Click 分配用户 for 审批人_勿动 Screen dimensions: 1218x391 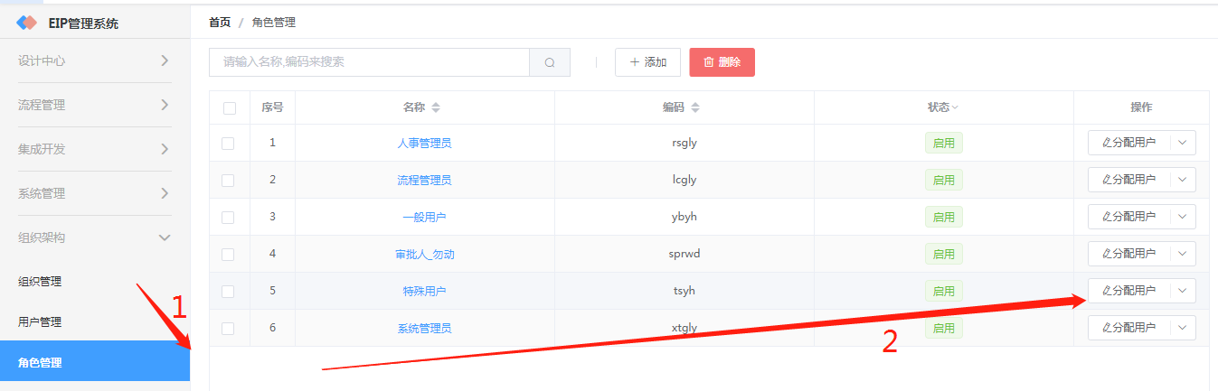[1129, 254]
